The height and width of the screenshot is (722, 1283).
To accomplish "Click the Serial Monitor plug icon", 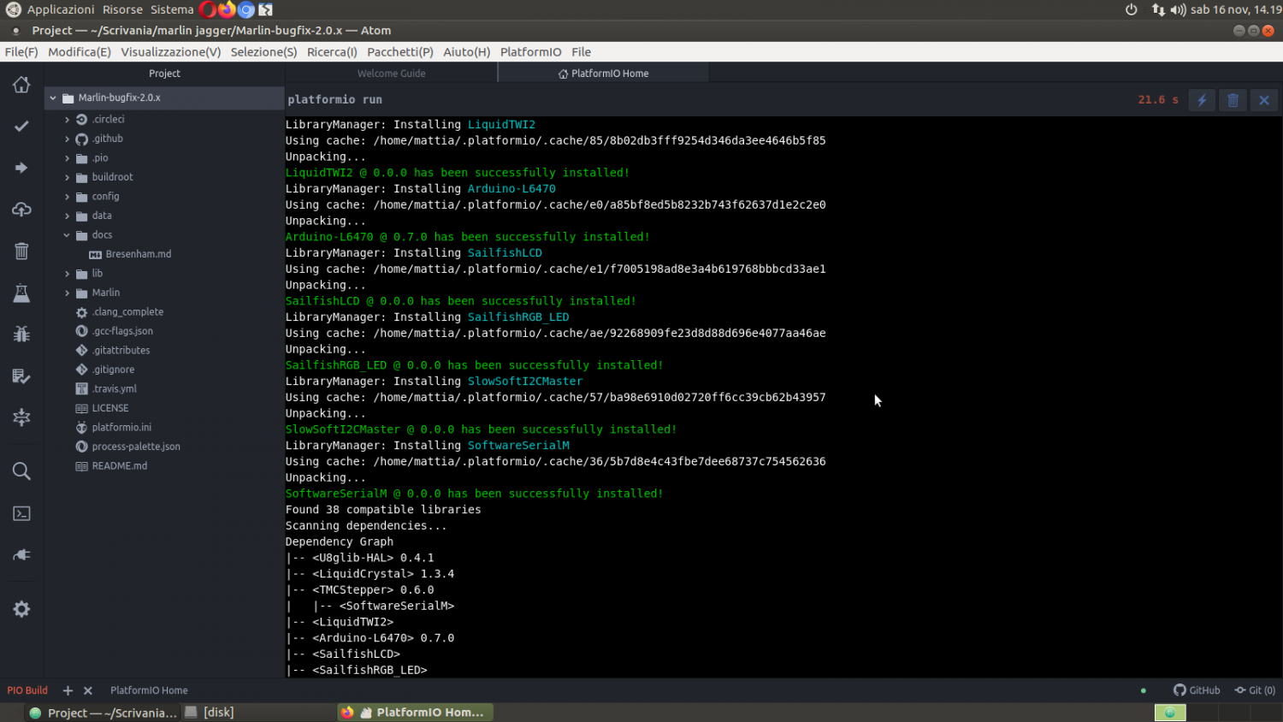I will [21, 555].
